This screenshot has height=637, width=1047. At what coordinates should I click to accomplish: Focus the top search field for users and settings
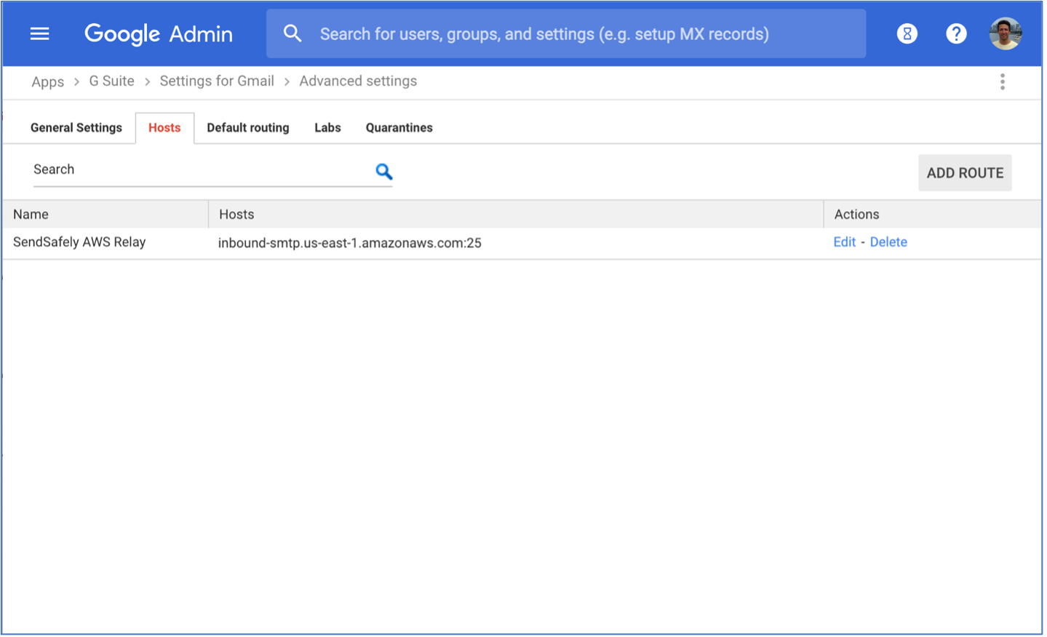tap(566, 33)
